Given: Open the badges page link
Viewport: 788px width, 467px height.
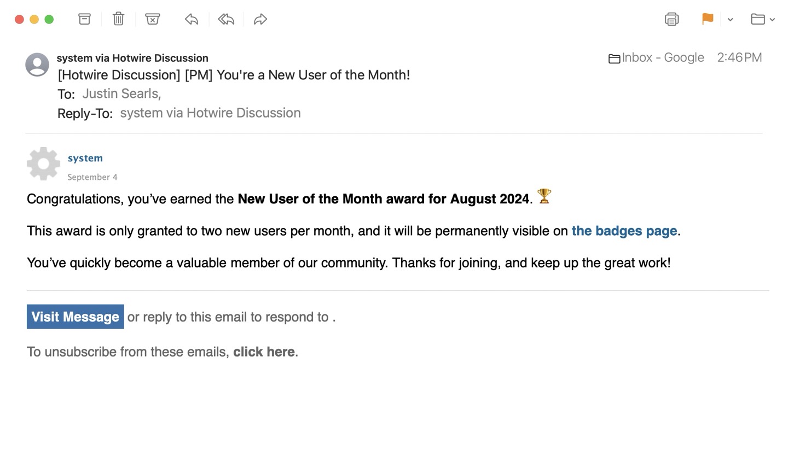Looking at the screenshot, I should [624, 231].
